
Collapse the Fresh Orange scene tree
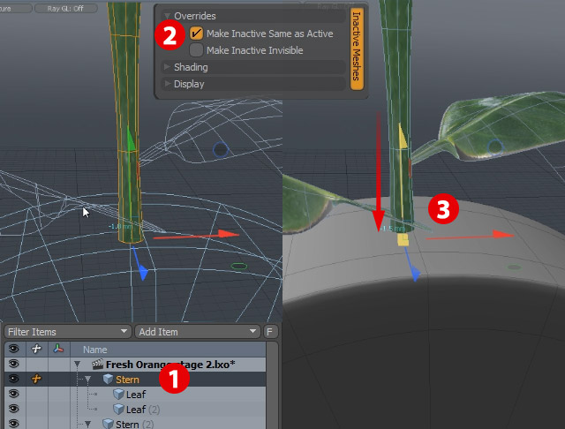click(x=77, y=365)
